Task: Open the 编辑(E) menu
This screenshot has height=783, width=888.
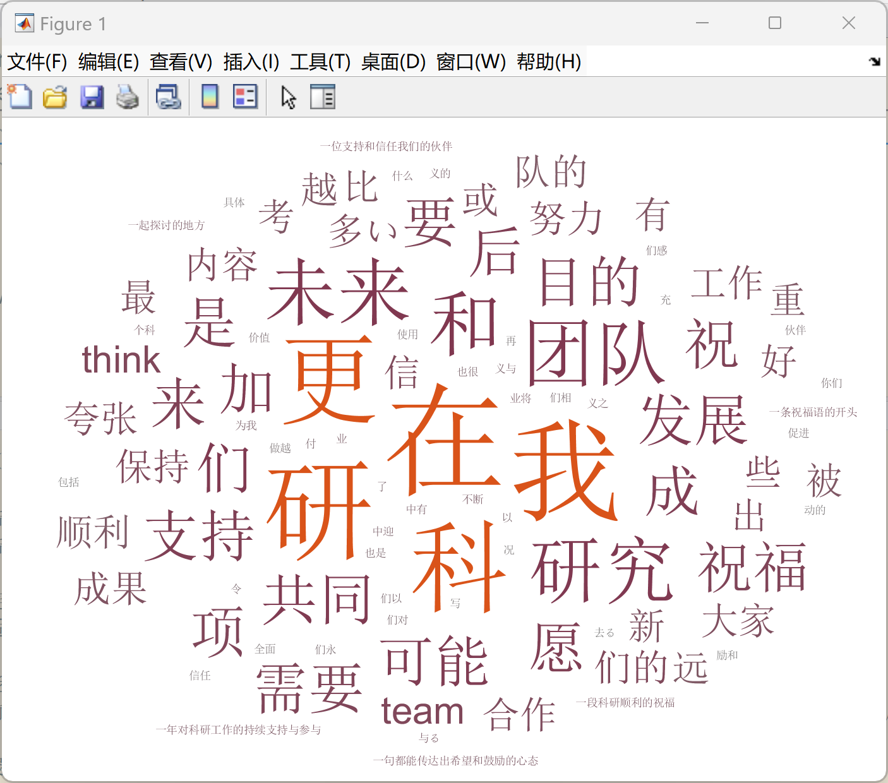Action: (109, 62)
